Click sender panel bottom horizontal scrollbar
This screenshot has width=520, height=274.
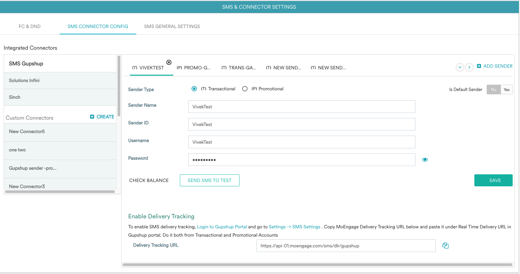(x=317, y=265)
